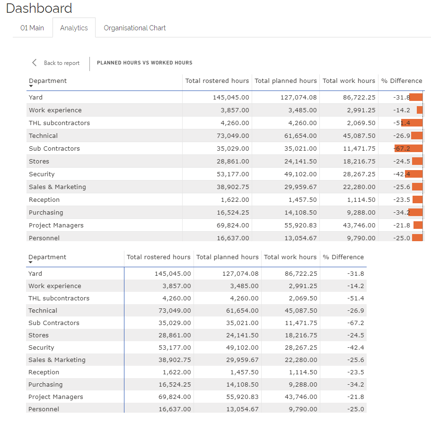
Task: Sort upper table by Total work hours
Action: [x=349, y=81]
